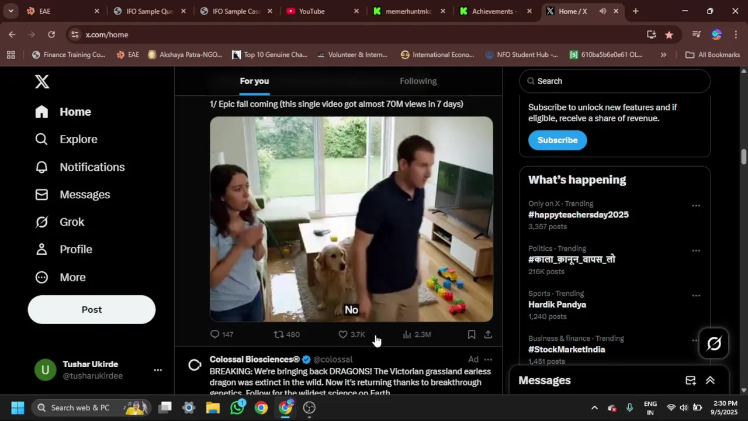This screenshot has width=748, height=421.
Task: Switch to the For you tab
Action: pyautogui.click(x=254, y=81)
